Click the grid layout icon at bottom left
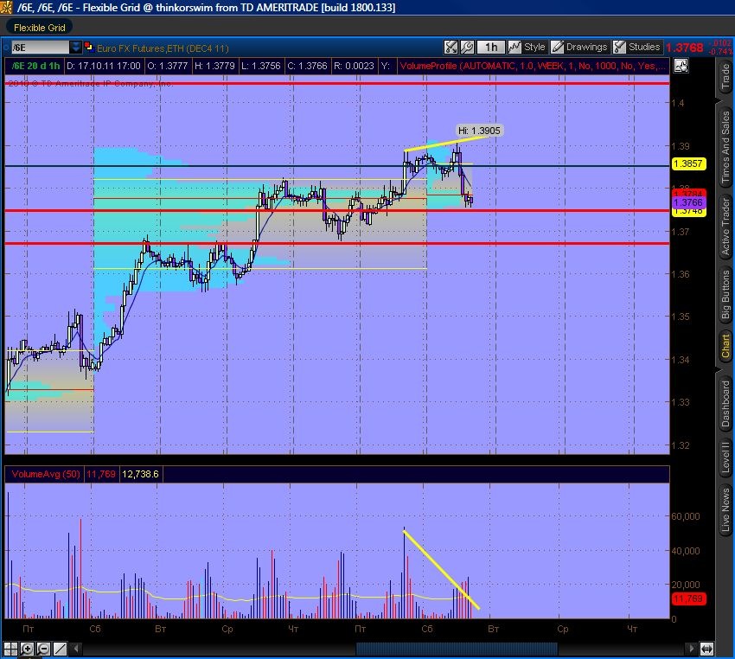The height and width of the screenshot is (659, 735). pyautogui.click(x=10, y=649)
